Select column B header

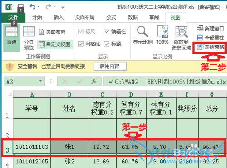[x=69, y=94]
